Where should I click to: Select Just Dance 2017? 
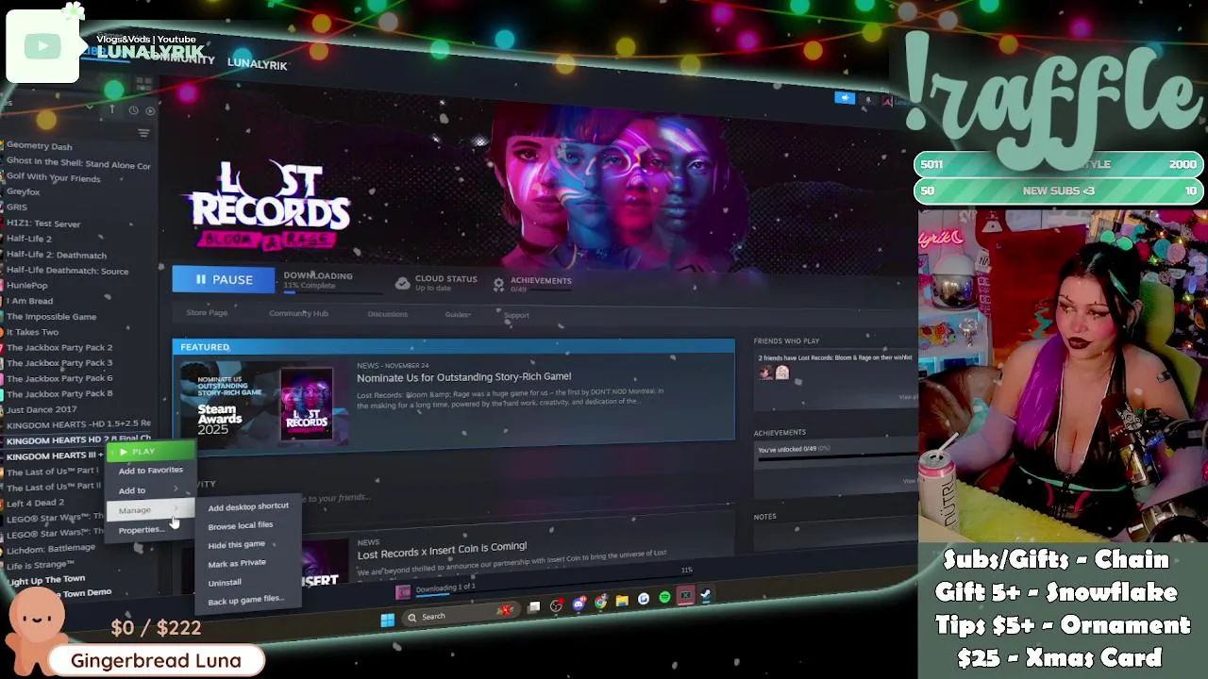click(x=42, y=409)
